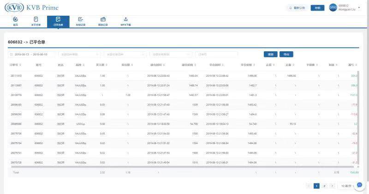Open the 未平仓单 open orders icon

tap(36, 21)
